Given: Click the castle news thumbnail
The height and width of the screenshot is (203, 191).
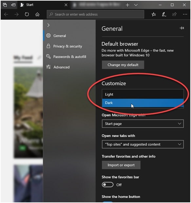Looking at the screenshot, I should coord(28,112).
